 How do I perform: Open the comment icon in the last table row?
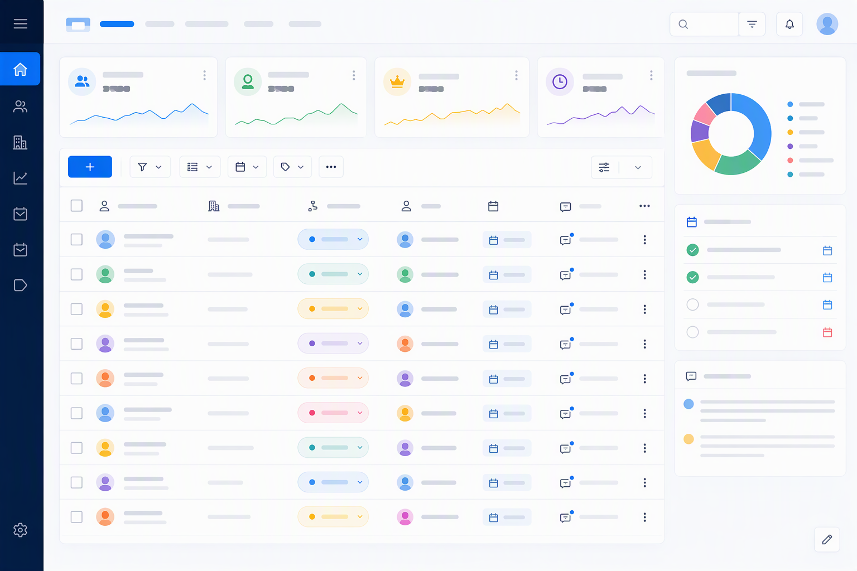point(566,517)
